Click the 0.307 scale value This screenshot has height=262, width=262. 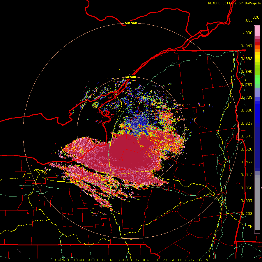coord(247,201)
